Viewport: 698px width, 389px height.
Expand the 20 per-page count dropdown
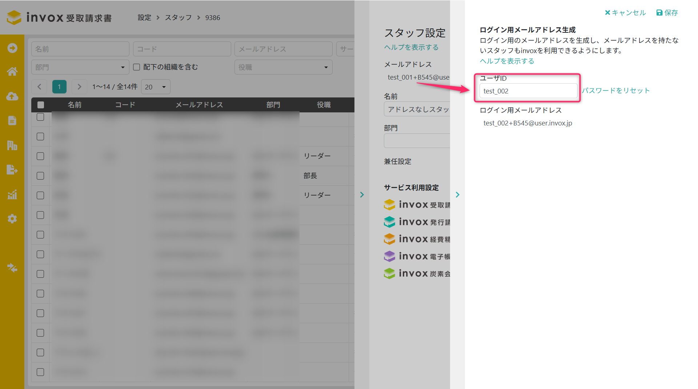click(x=156, y=87)
